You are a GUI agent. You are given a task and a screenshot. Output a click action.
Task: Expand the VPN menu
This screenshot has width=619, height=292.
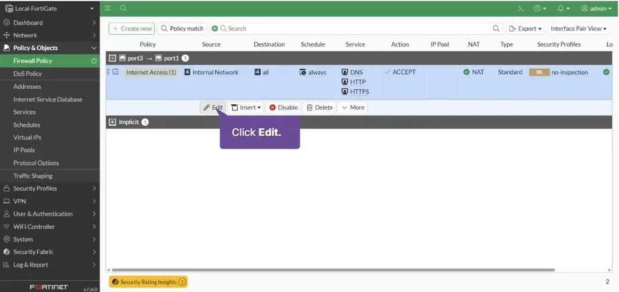50,201
